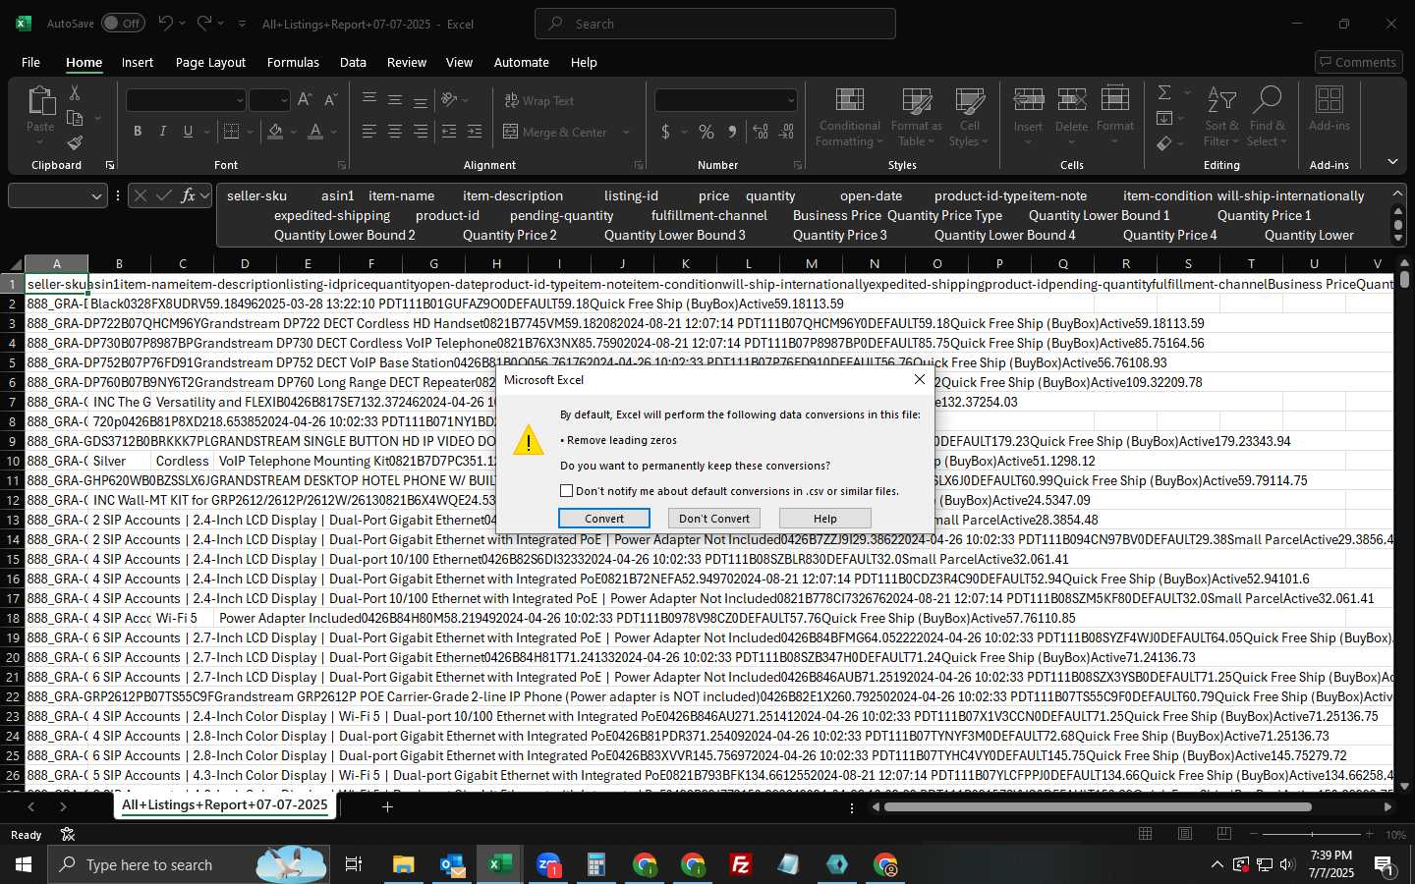Click Increase Decimal icon
1415x884 pixels.
point(761,132)
